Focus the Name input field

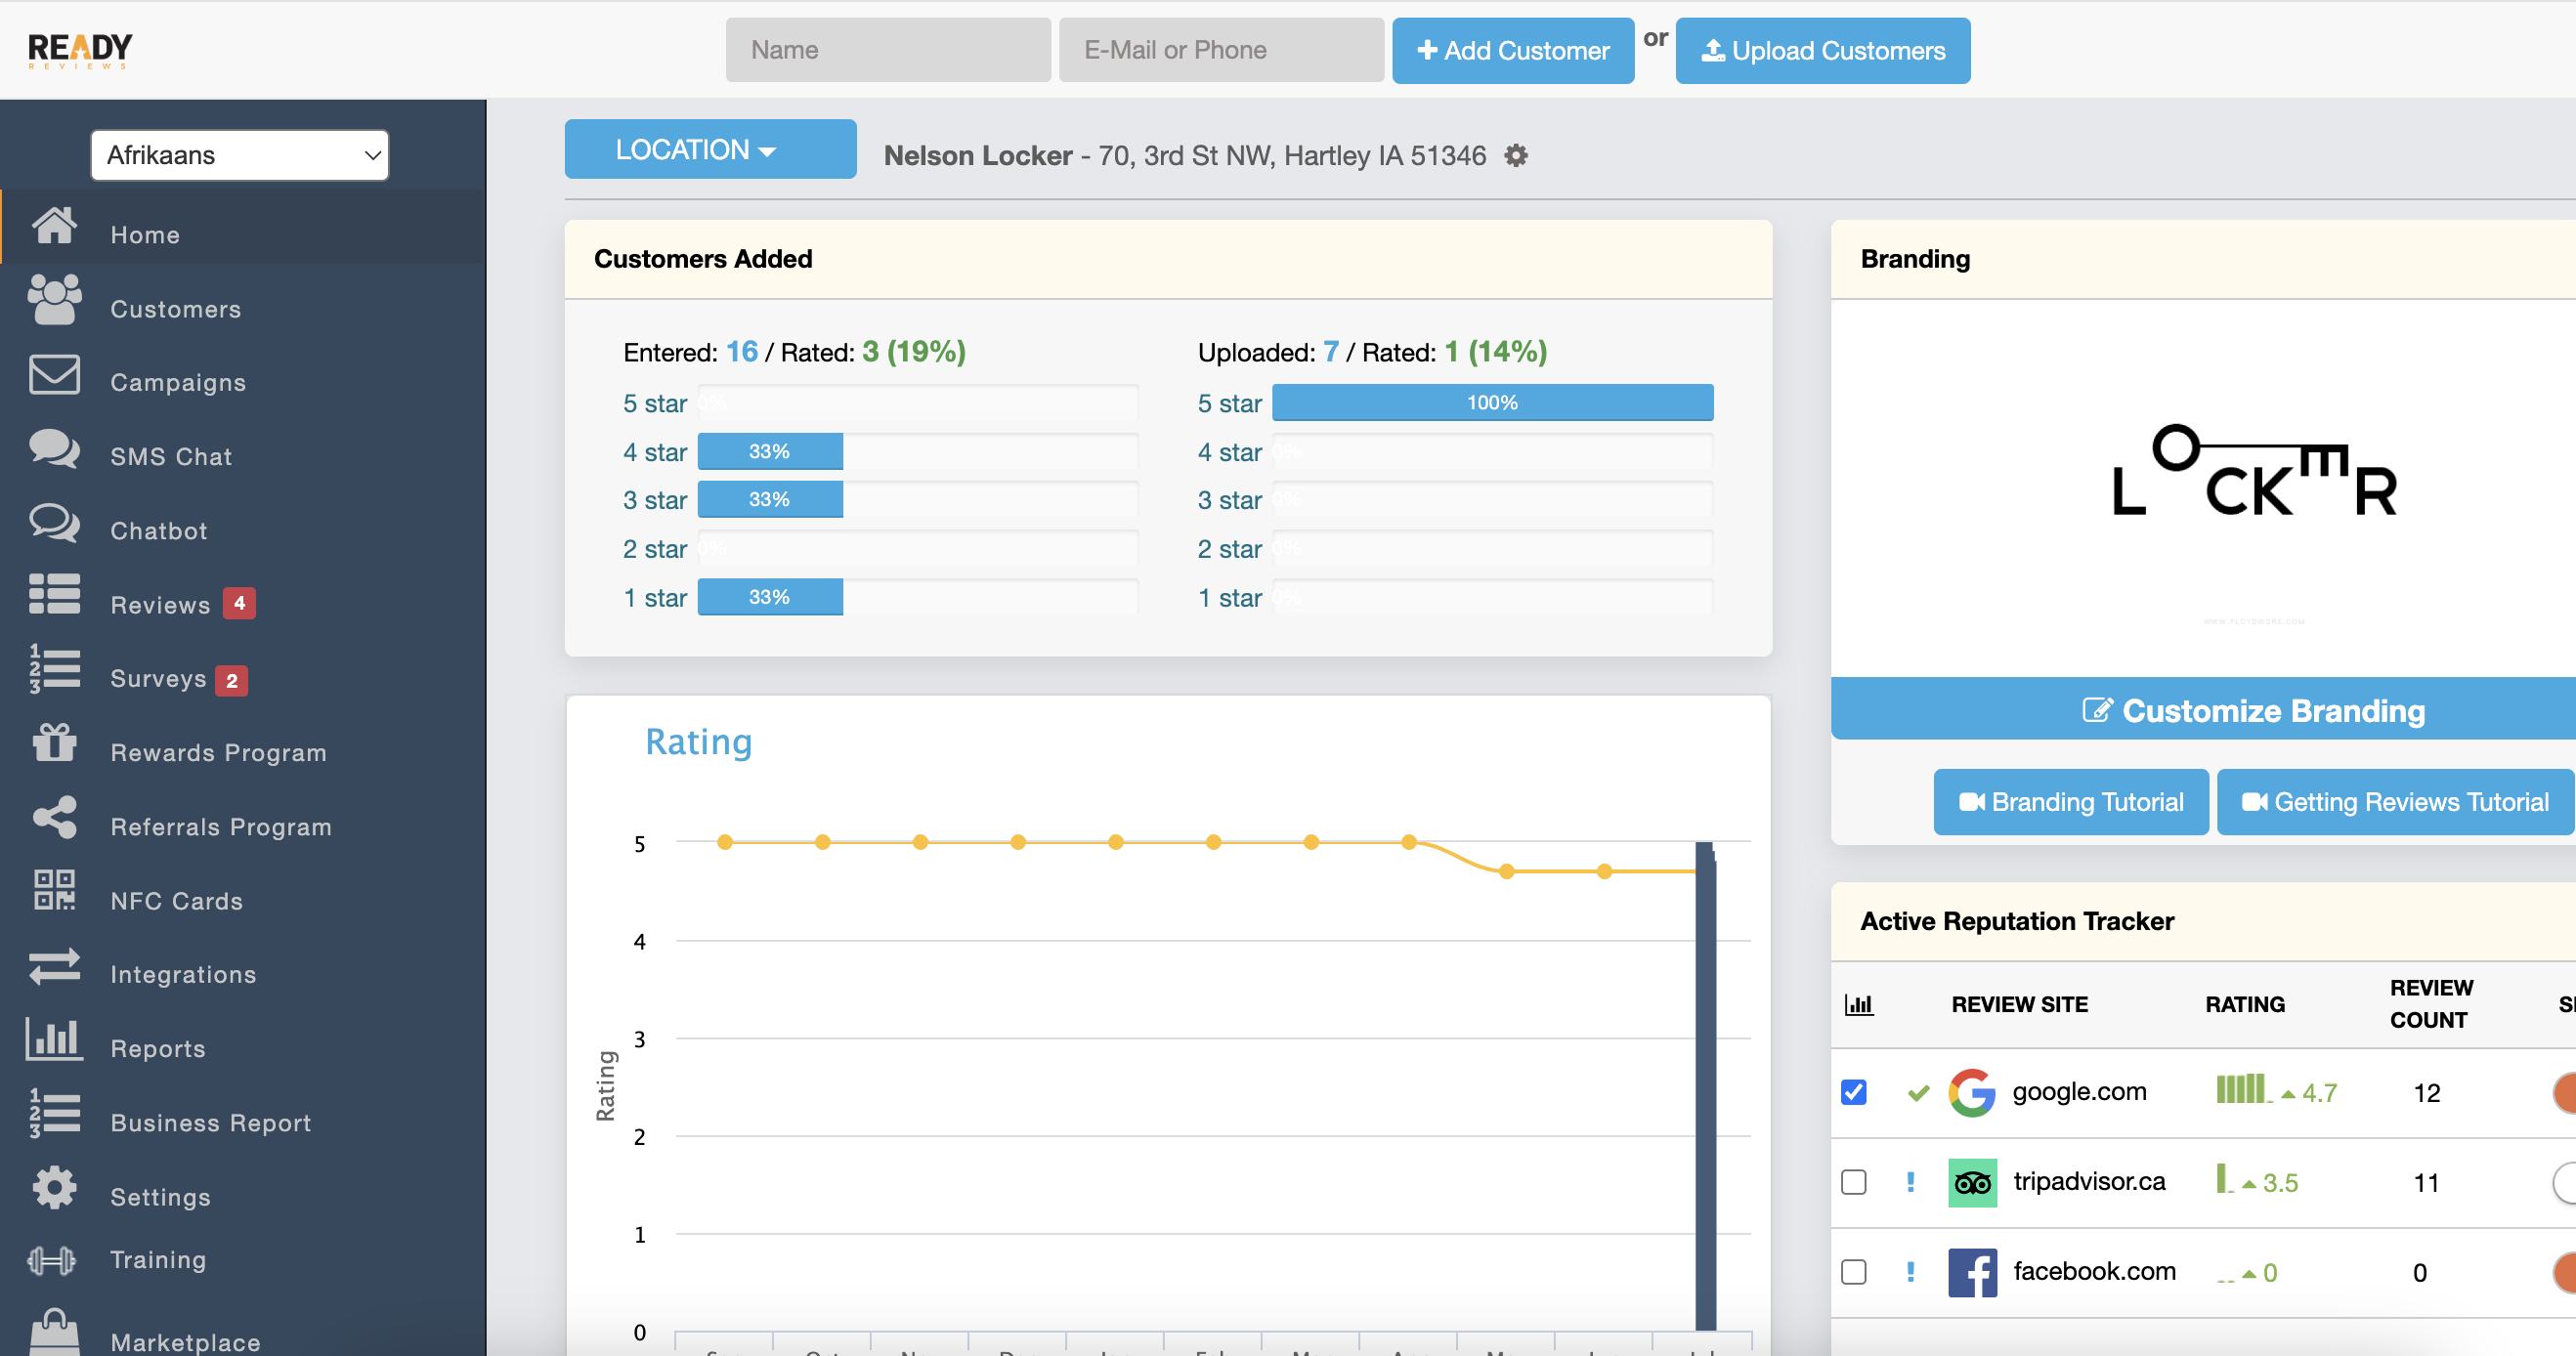coord(887,50)
